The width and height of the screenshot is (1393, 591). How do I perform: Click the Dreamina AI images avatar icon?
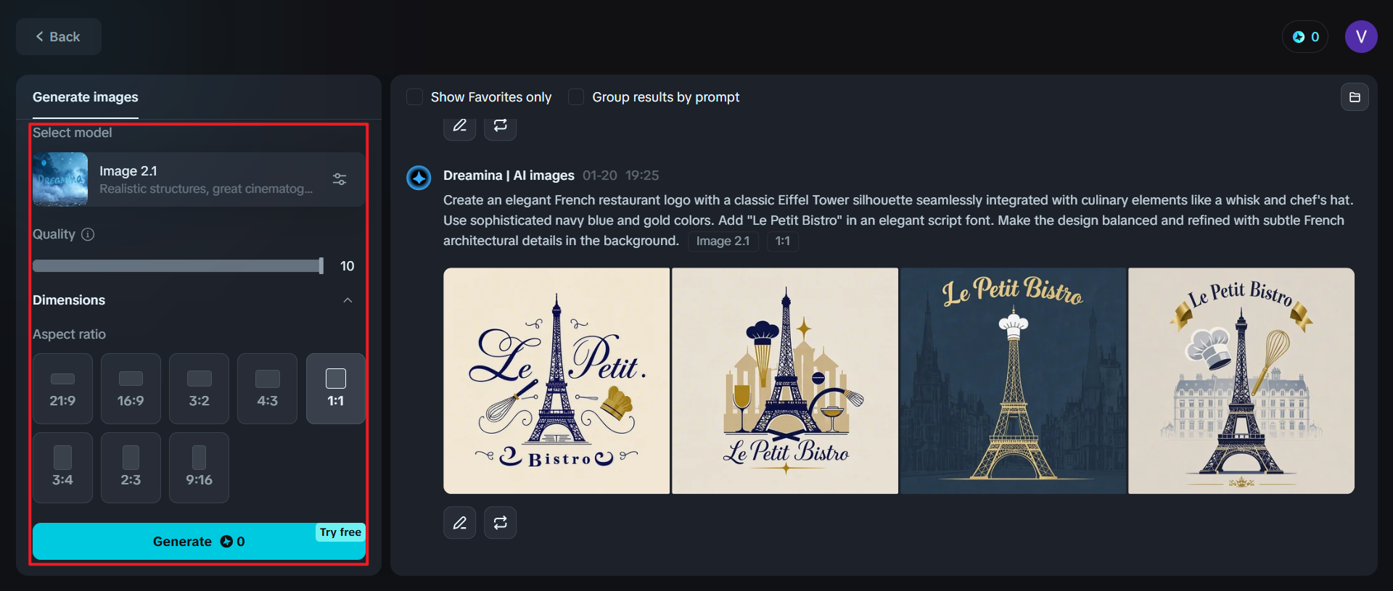(x=419, y=177)
